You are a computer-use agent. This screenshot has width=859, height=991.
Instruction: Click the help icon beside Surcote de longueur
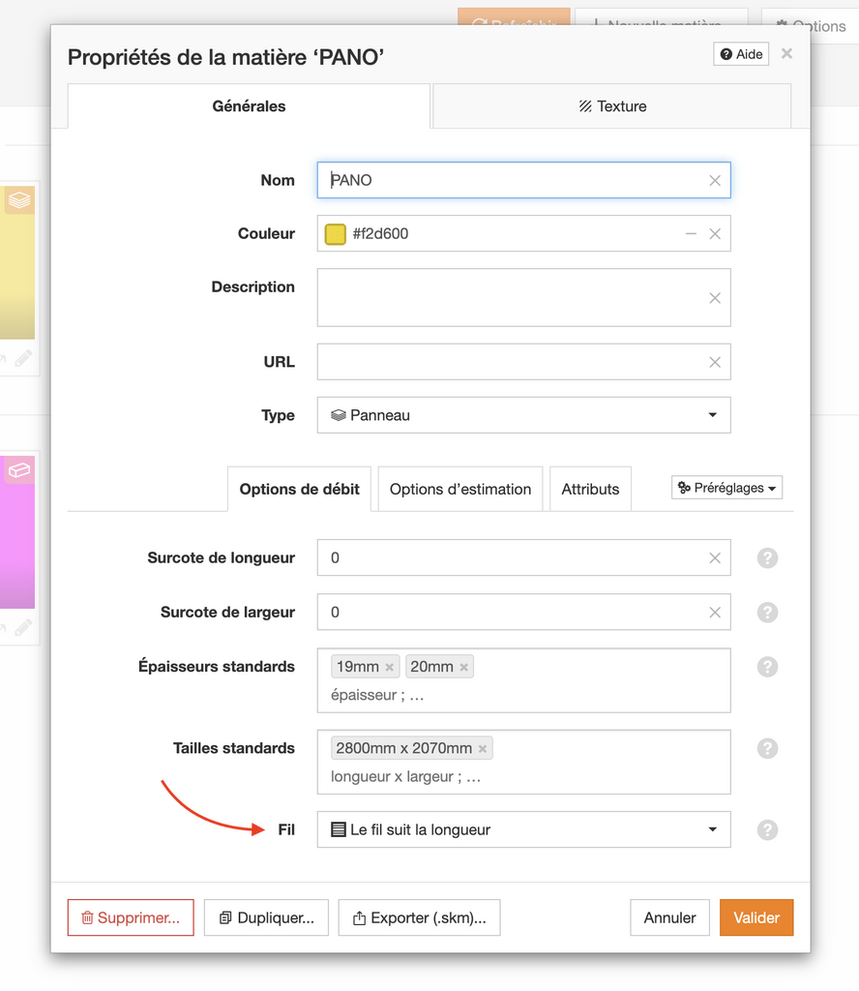click(x=767, y=558)
